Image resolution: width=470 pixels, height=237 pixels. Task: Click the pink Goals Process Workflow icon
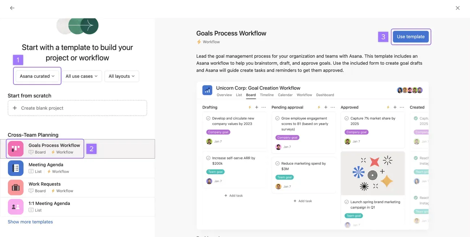[x=16, y=149]
